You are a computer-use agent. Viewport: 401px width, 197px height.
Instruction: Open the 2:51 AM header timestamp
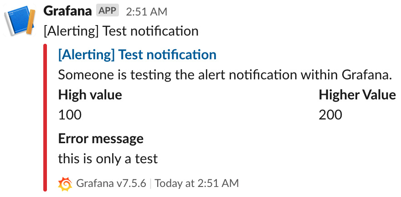pyautogui.click(x=147, y=12)
